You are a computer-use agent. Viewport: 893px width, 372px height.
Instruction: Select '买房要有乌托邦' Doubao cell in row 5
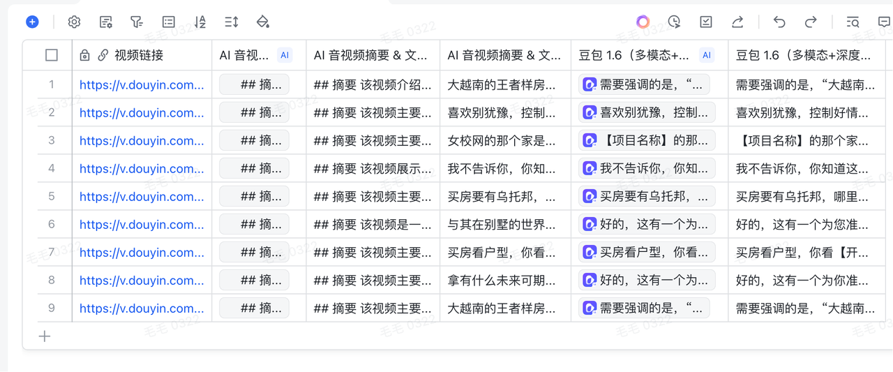coord(650,196)
